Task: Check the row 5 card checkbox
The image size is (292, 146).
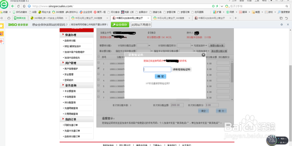Action: coord(98,85)
